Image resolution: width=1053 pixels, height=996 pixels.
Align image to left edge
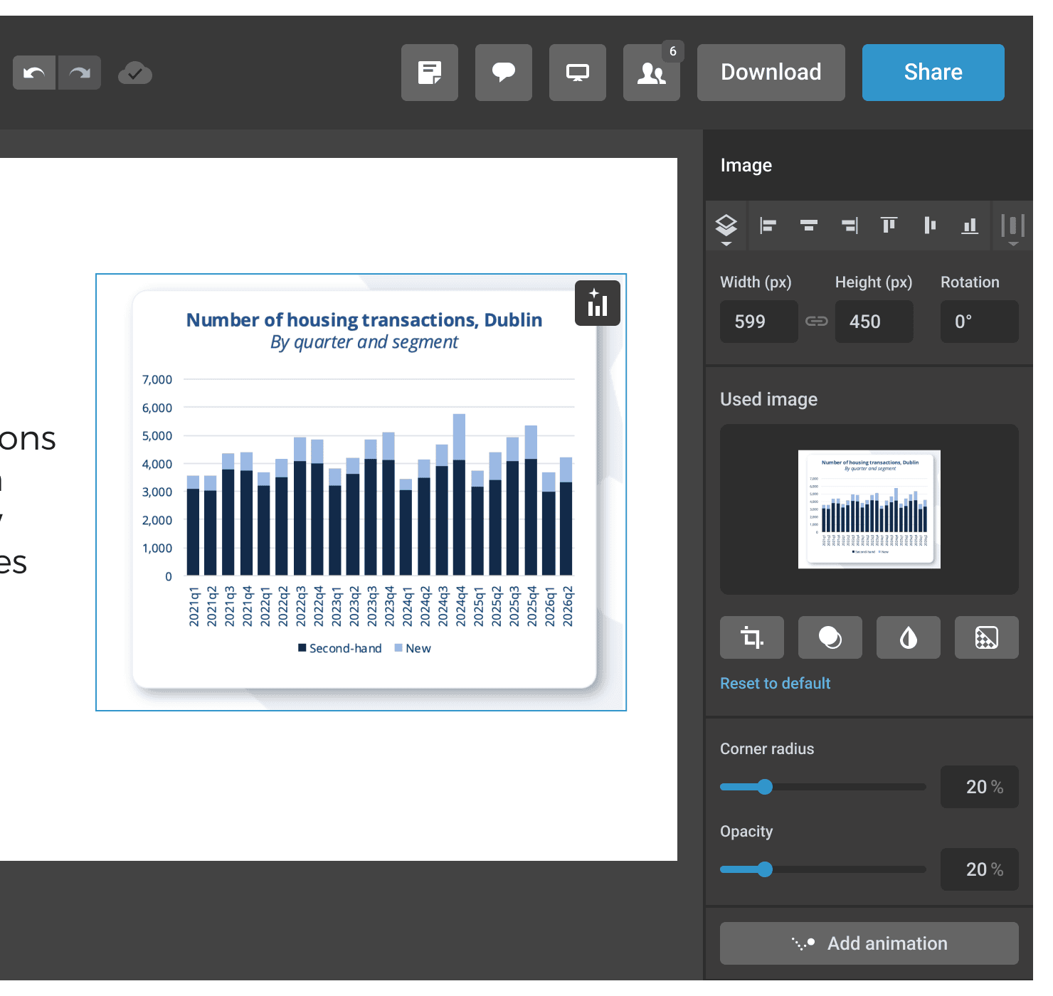point(768,226)
